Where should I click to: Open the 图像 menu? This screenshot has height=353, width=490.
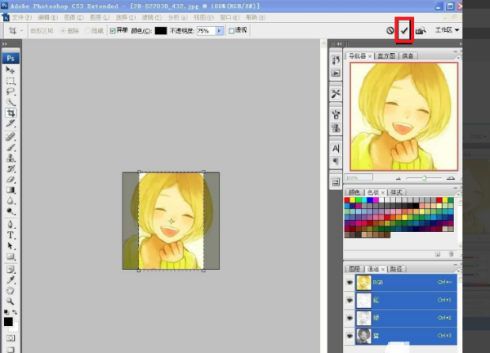(73, 17)
